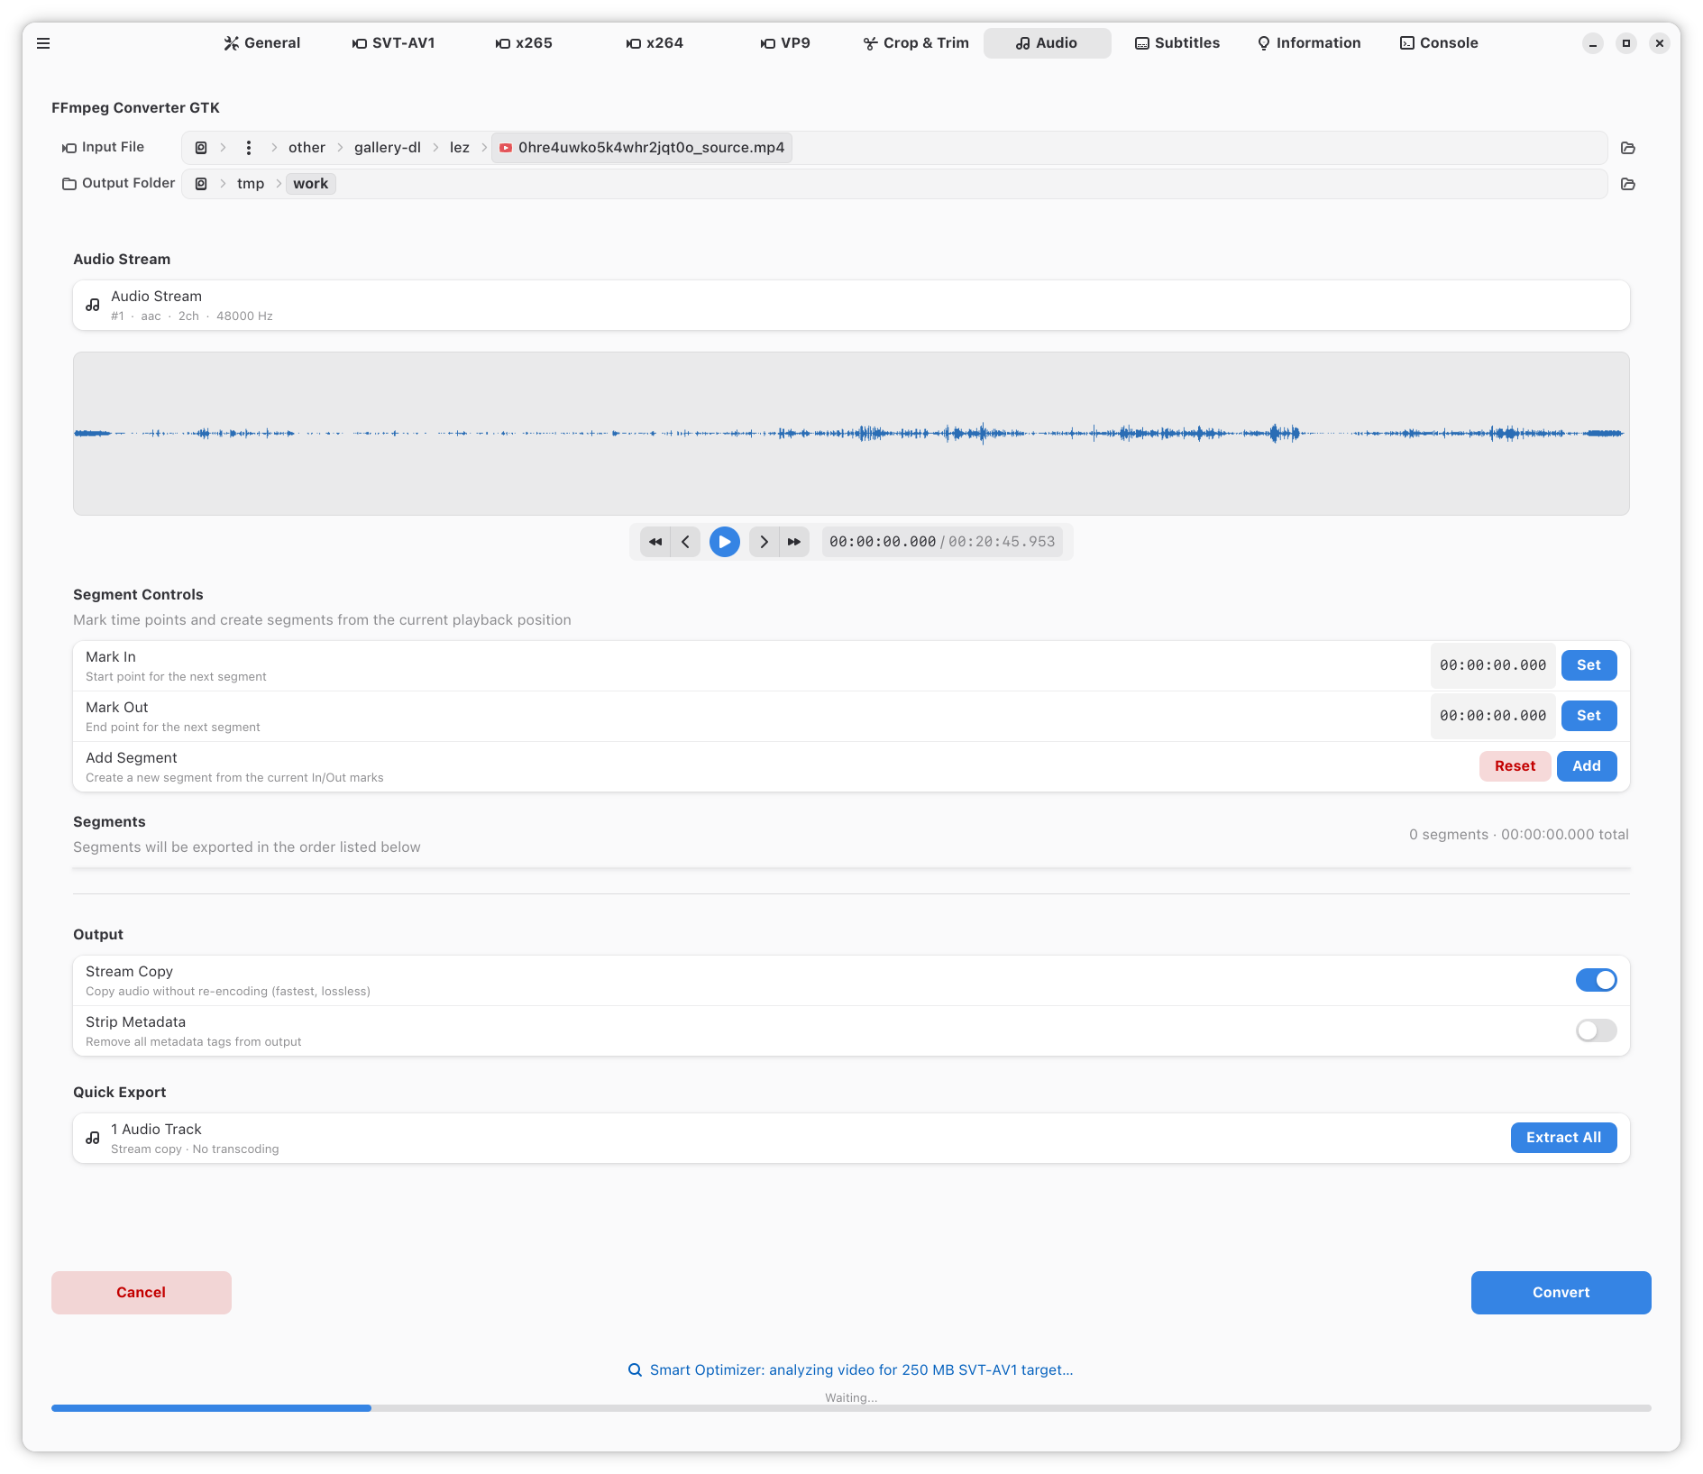Open the SVT-AV1 tab
1703x1474 pixels.
[x=394, y=43]
